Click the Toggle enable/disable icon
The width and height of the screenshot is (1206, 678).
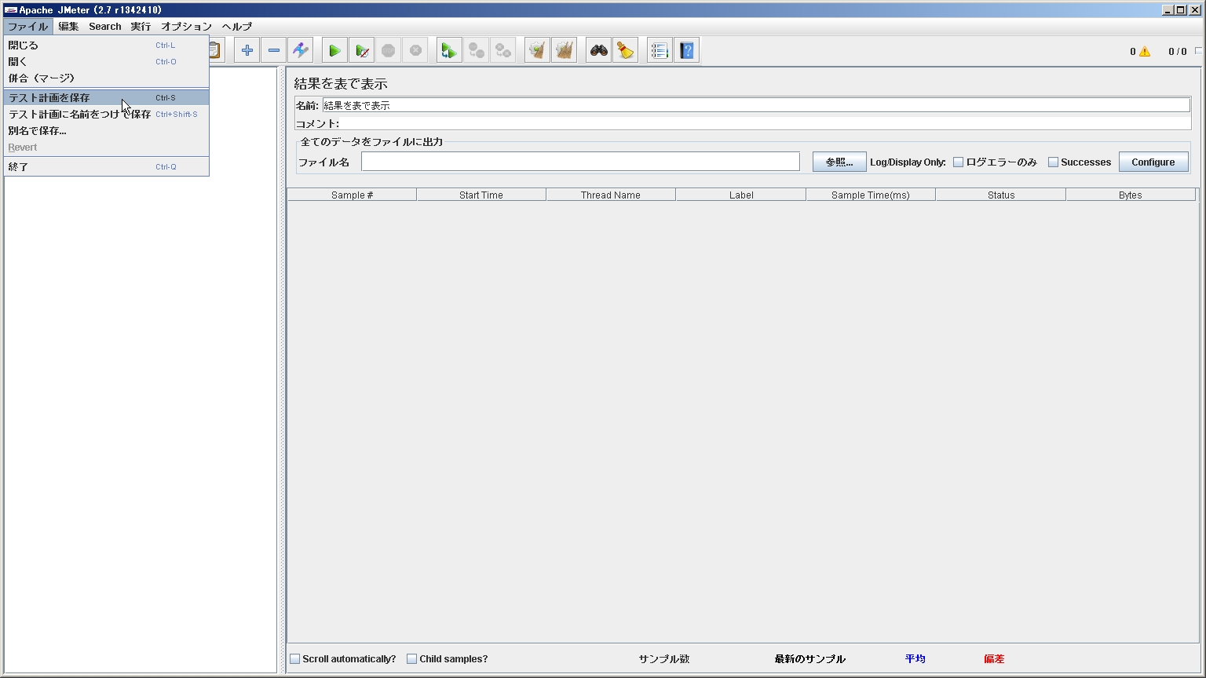click(x=301, y=51)
